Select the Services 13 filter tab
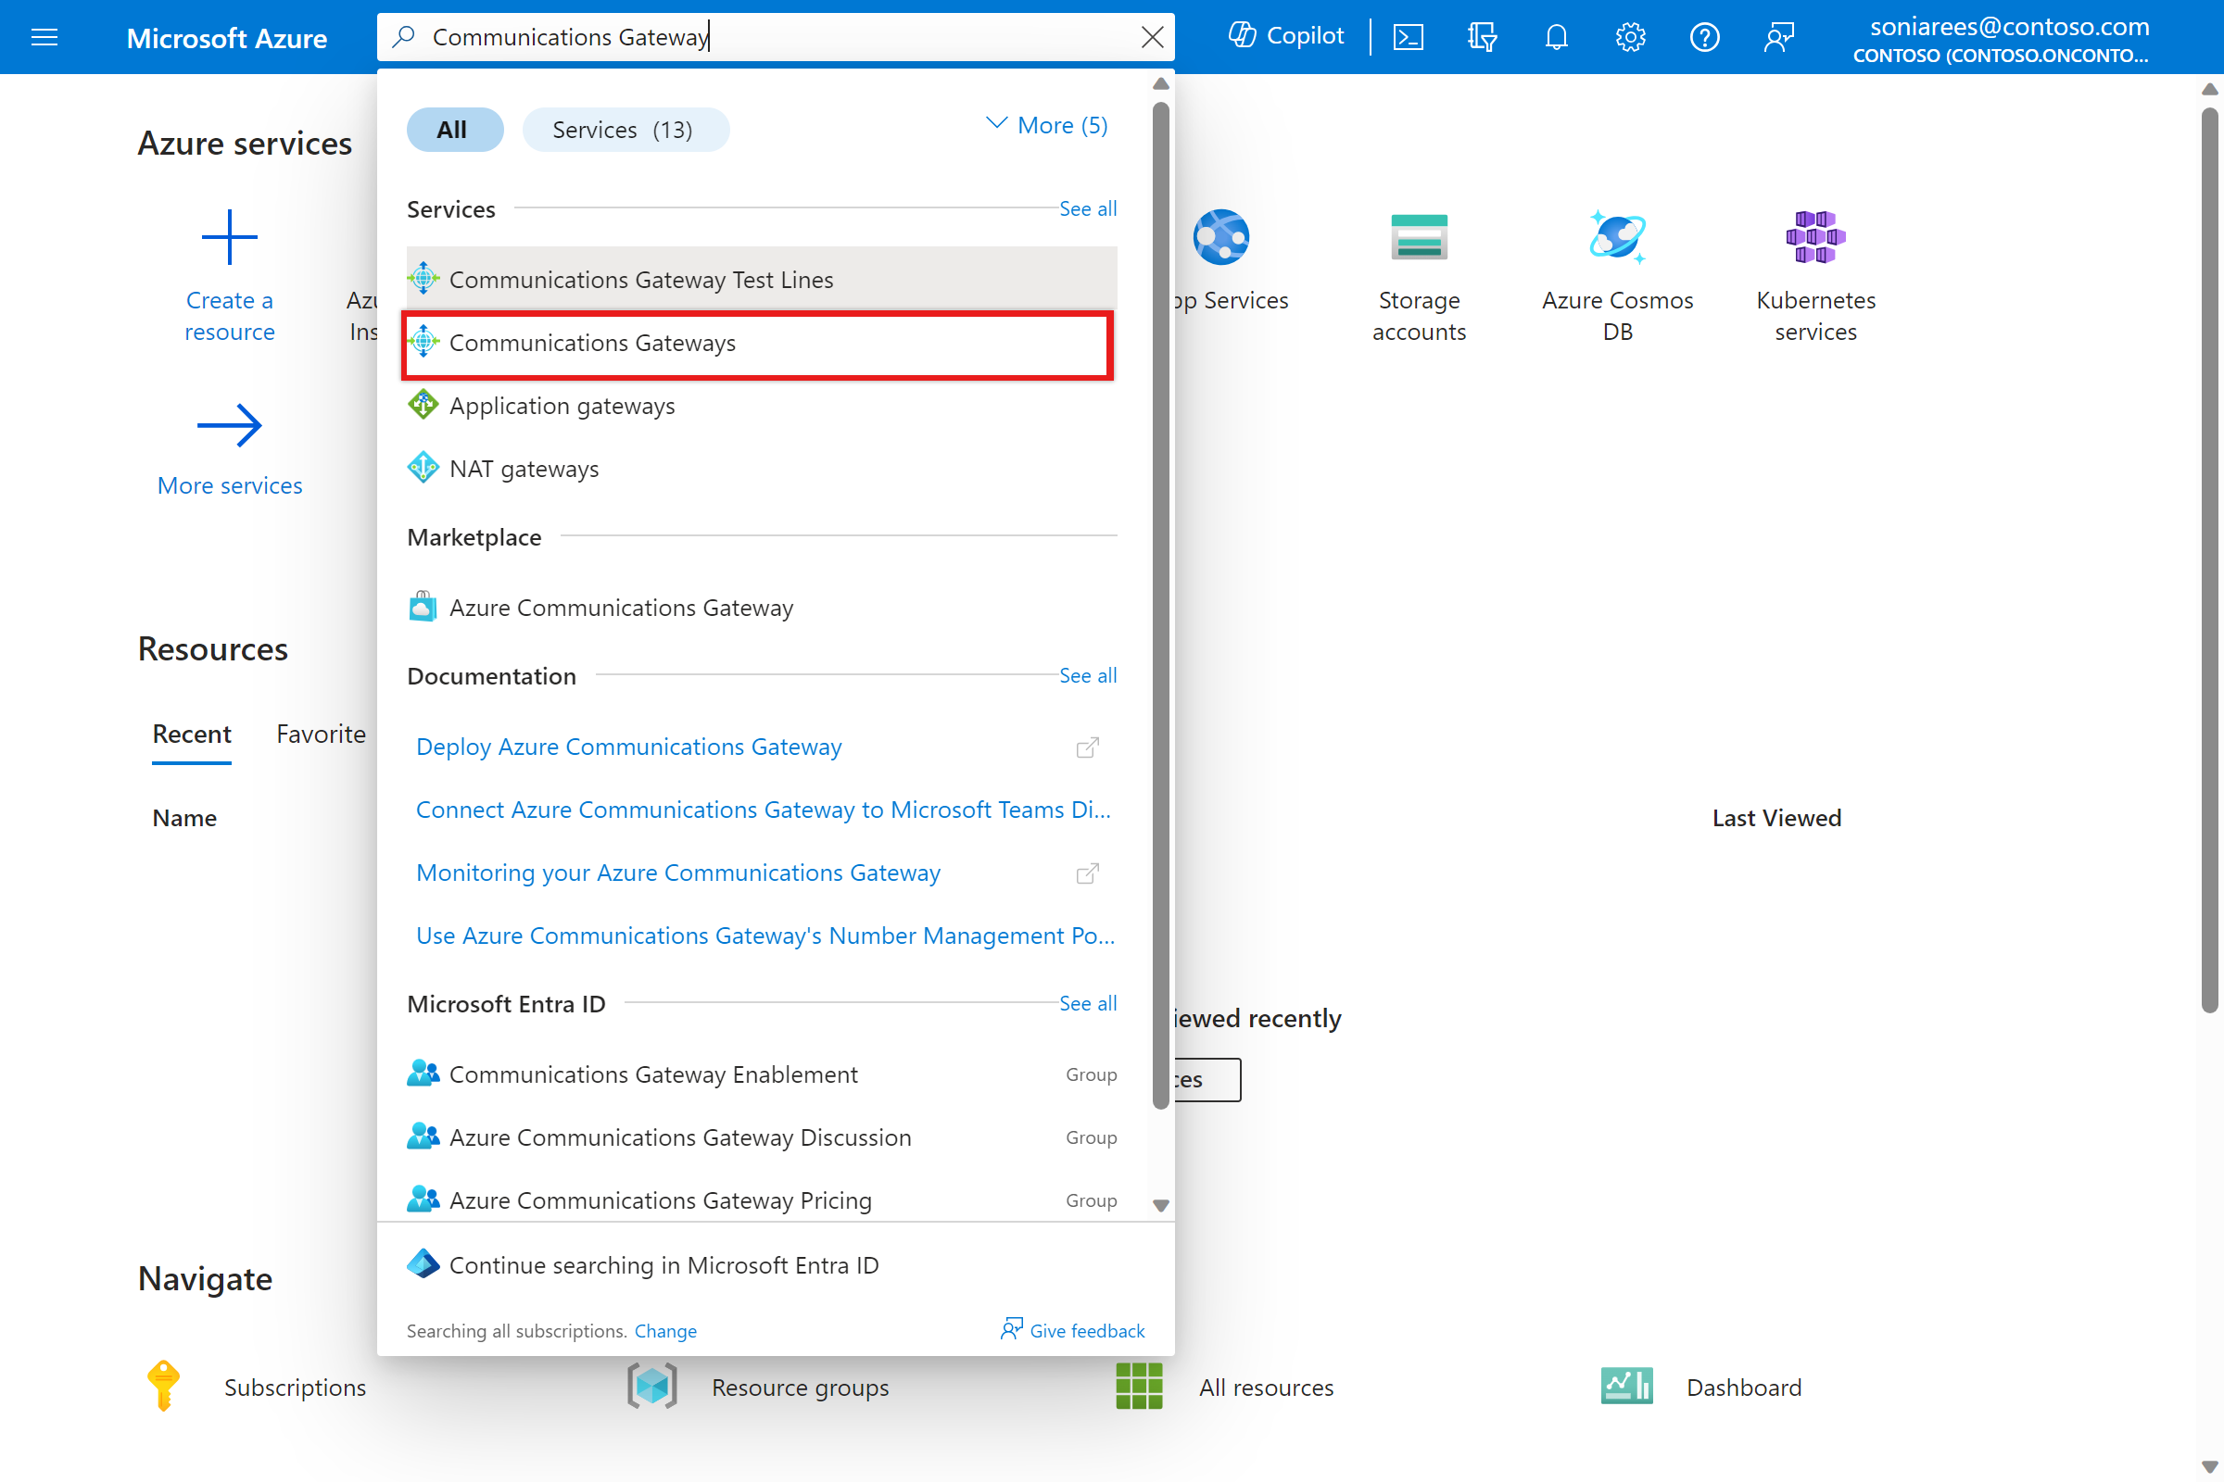 (x=625, y=128)
